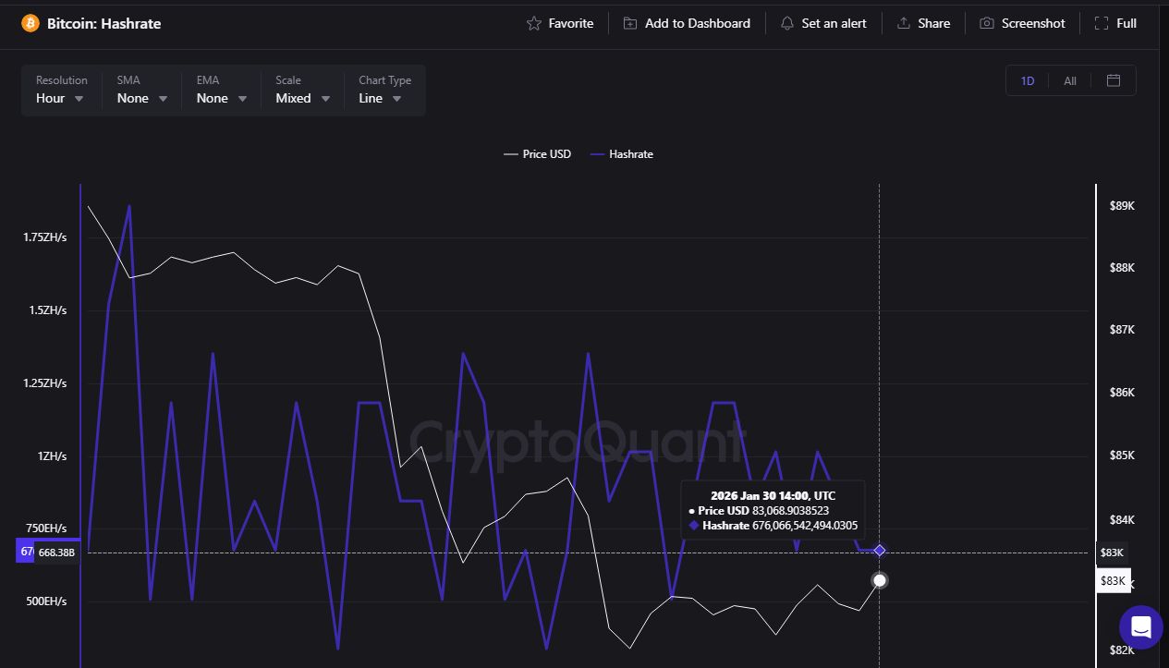1169x668 pixels.
Task: Click the Favorite star icon
Action: coord(532,23)
